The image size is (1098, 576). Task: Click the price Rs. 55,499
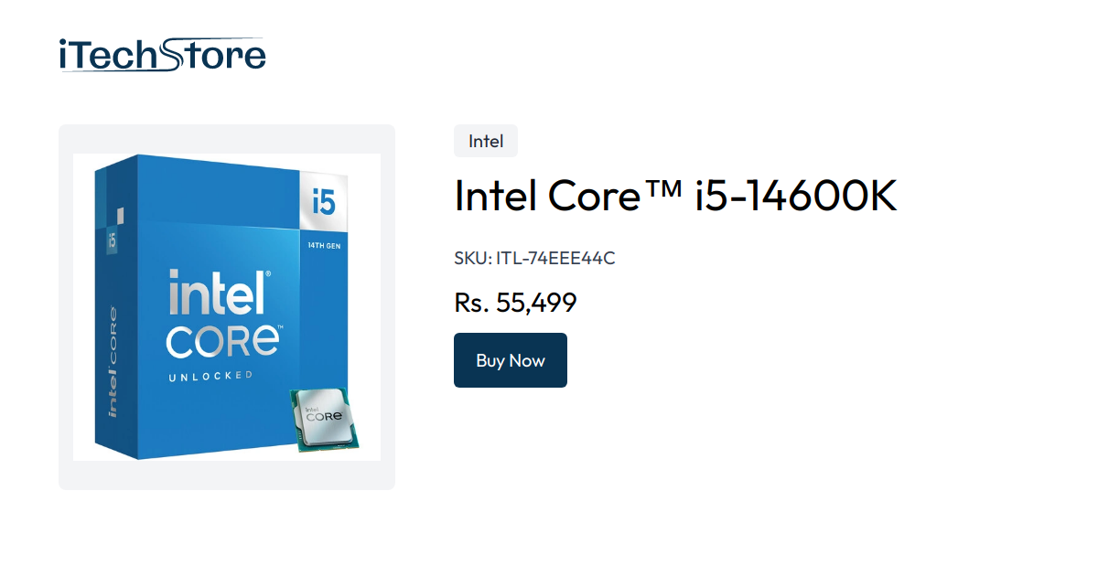point(514,302)
